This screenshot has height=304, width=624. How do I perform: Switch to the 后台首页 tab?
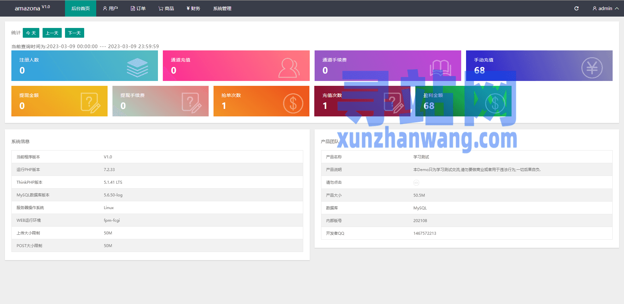(x=80, y=8)
